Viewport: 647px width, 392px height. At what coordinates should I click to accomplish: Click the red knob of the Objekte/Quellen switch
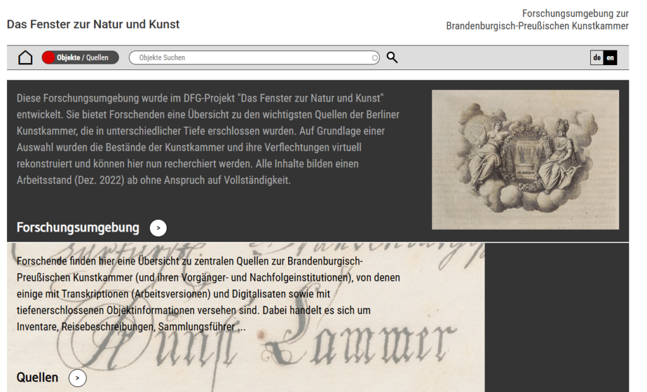click(49, 57)
